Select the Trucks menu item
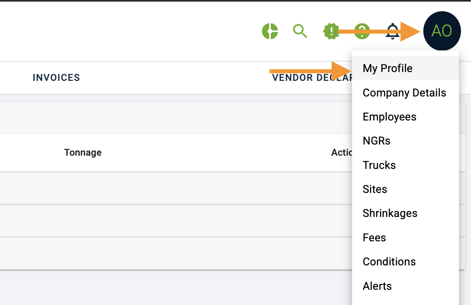Viewport: 471px width, 305px height. [x=379, y=165]
